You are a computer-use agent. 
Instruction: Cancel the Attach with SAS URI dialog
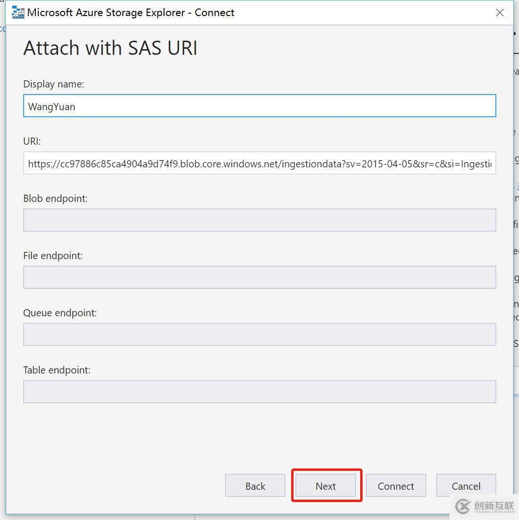pos(466,485)
